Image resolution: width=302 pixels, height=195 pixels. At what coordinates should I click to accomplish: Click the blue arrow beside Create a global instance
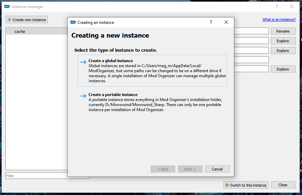pyautogui.click(x=83, y=62)
